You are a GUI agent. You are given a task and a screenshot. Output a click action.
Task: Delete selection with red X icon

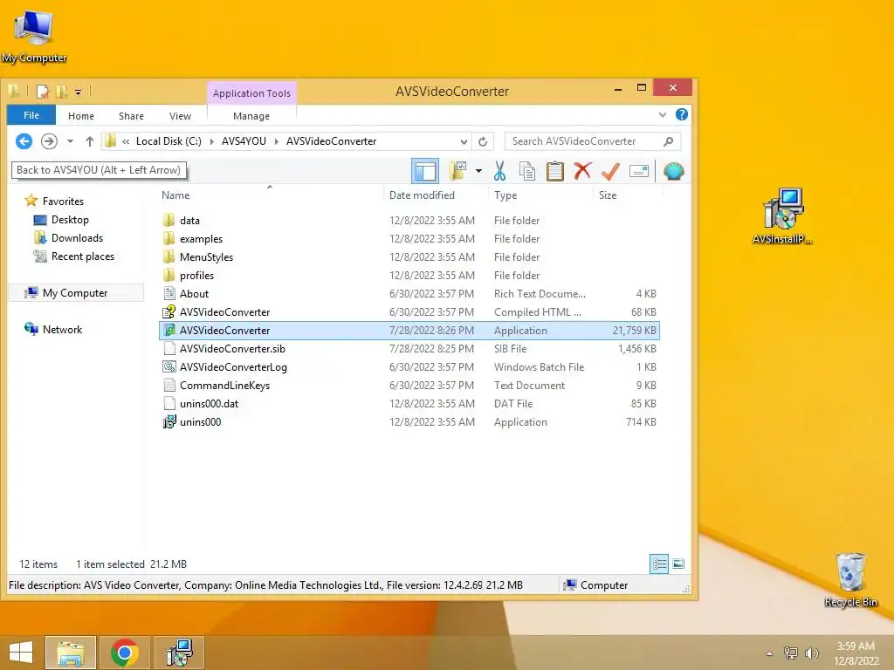click(x=582, y=170)
